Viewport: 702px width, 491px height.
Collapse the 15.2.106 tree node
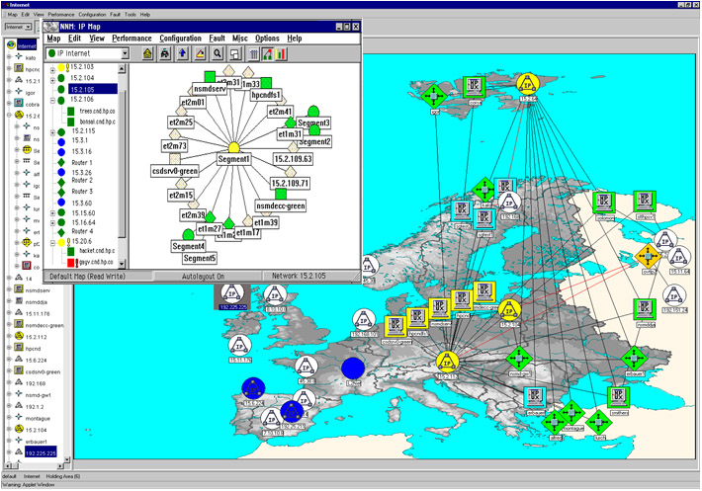click(x=50, y=100)
